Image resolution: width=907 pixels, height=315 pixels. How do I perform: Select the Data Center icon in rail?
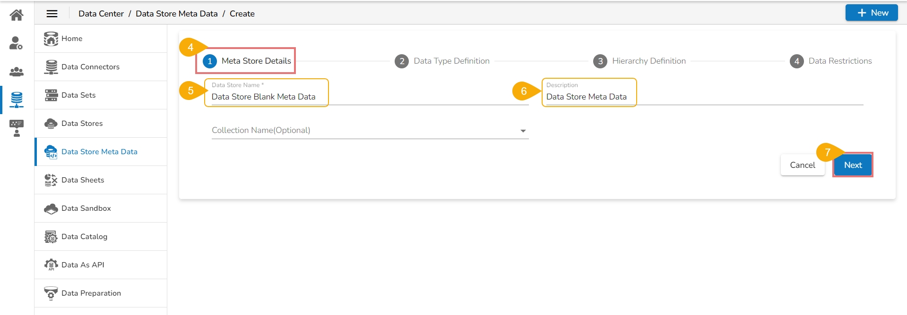pyautogui.click(x=17, y=99)
